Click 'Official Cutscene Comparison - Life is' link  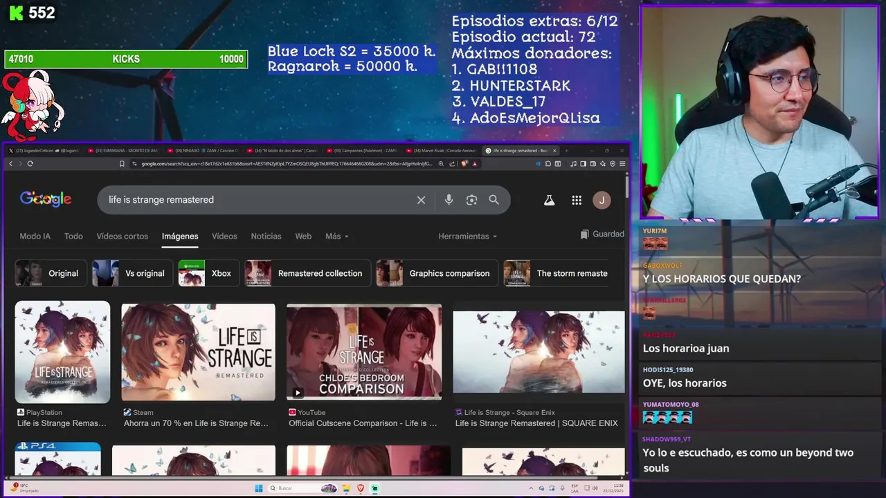[363, 423]
